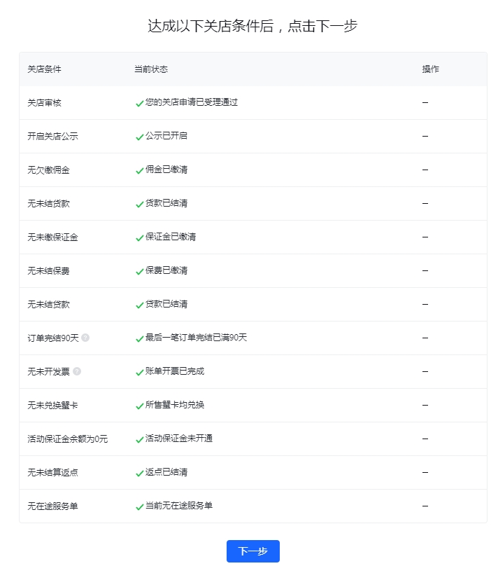Image resolution: width=491 pixels, height=566 pixels.
Task: Click the 无未结算返点 condition label
Action: coord(52,473)
